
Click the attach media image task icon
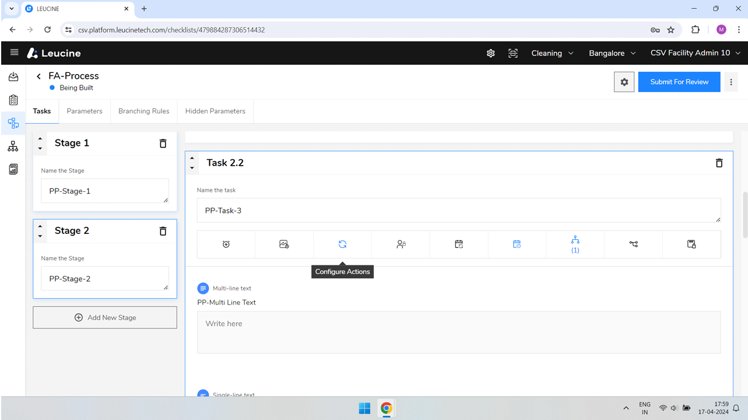[x=284, y=244]
